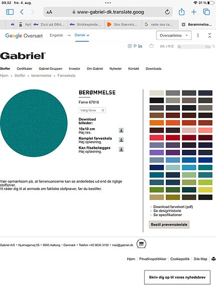Open the Oversættelse dropdown

coord(174,35)
